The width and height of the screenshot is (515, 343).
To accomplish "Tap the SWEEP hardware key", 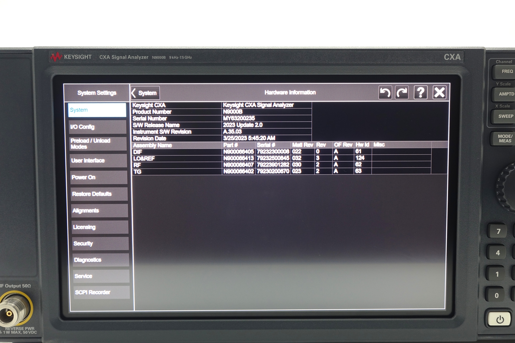I will [503, 116].
